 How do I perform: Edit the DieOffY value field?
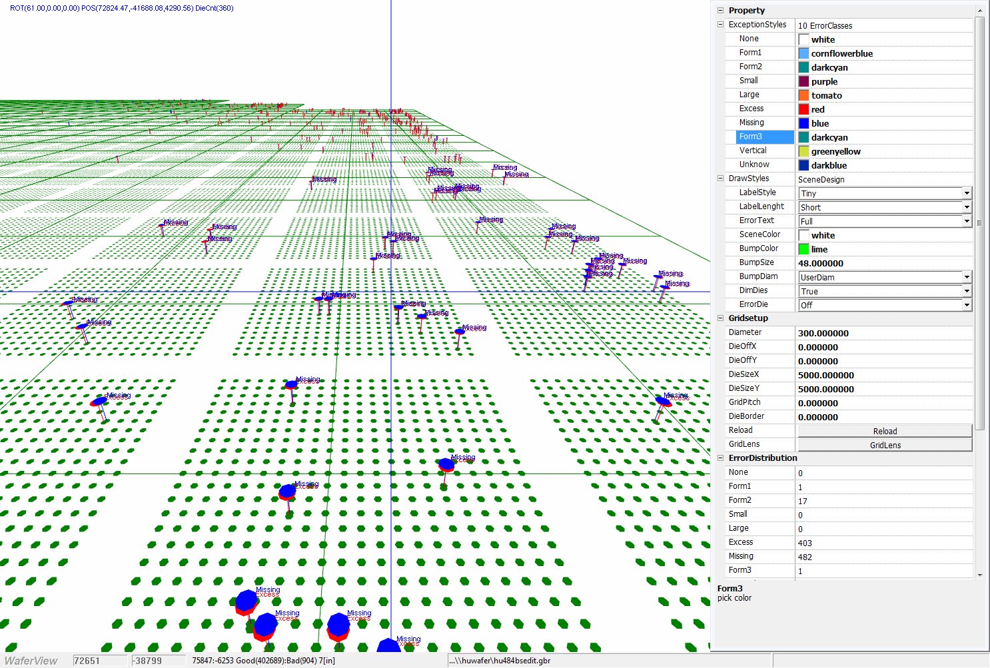(x=885, y=361)
